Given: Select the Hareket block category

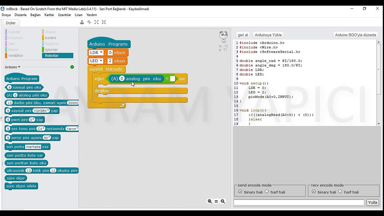Looking at the screenshot, I should click(x=14, y=32).
